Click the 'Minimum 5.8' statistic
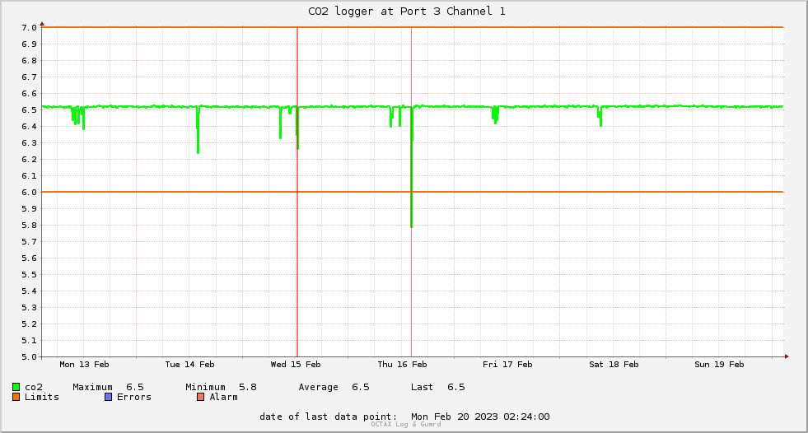808x433 pixels. click(x=221, y=387)
